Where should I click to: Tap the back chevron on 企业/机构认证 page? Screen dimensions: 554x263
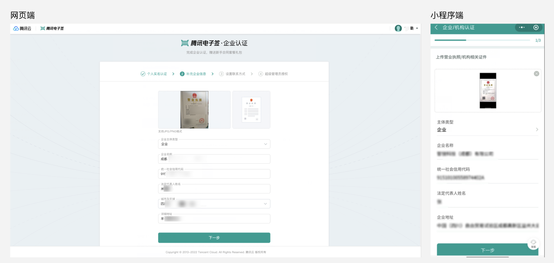click(x=437, y=28)
